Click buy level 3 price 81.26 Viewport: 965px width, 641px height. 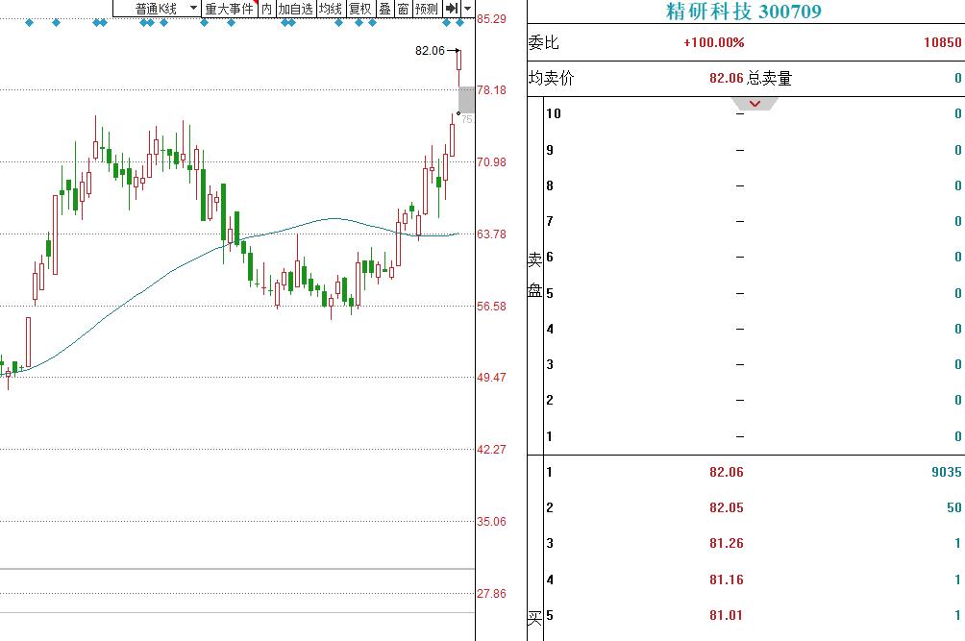727,543
